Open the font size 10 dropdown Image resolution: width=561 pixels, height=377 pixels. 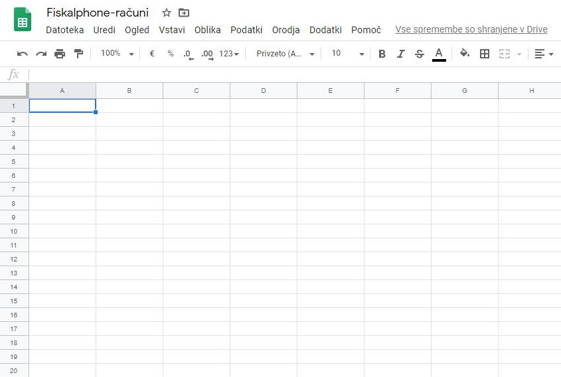(x=348, y=54)
